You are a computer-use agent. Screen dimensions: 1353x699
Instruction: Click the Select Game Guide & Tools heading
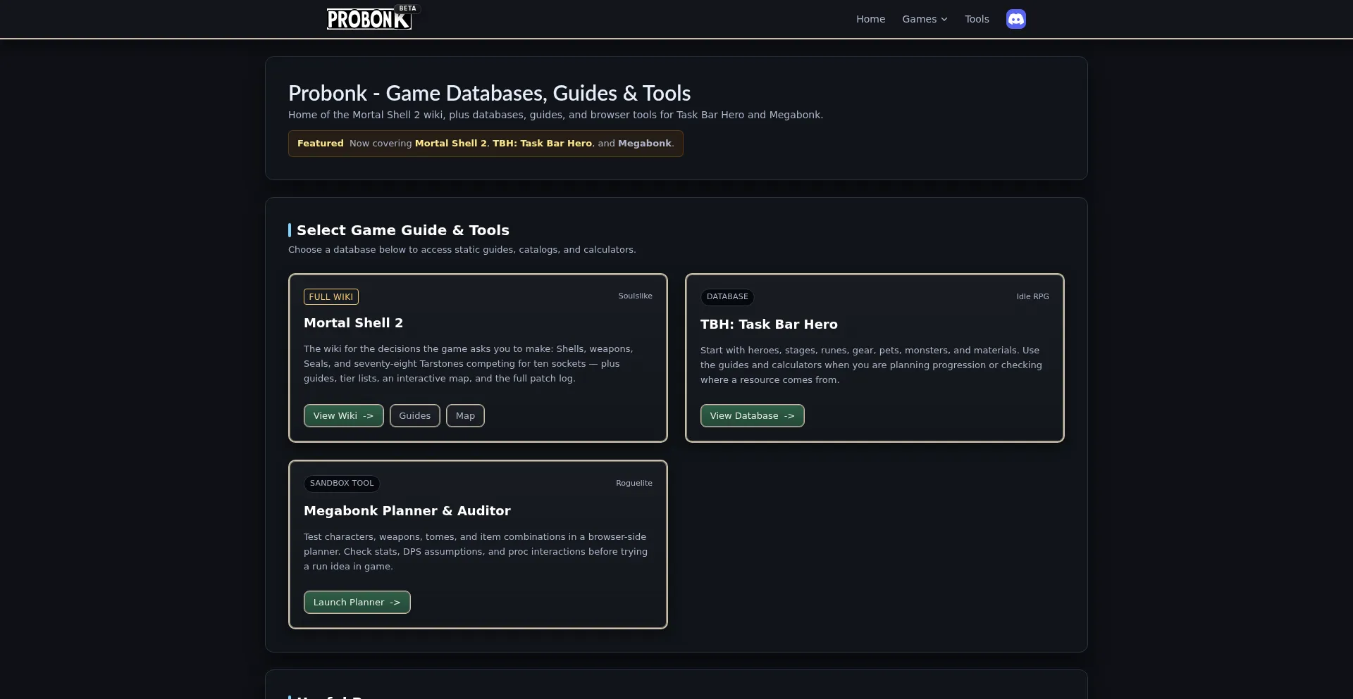pyautogui.click(x=402, y=230)
